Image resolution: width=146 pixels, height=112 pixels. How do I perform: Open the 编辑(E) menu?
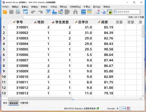15,7
